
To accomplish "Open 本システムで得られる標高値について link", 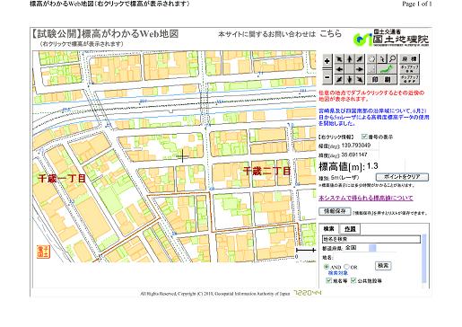I will click(366, 198).
